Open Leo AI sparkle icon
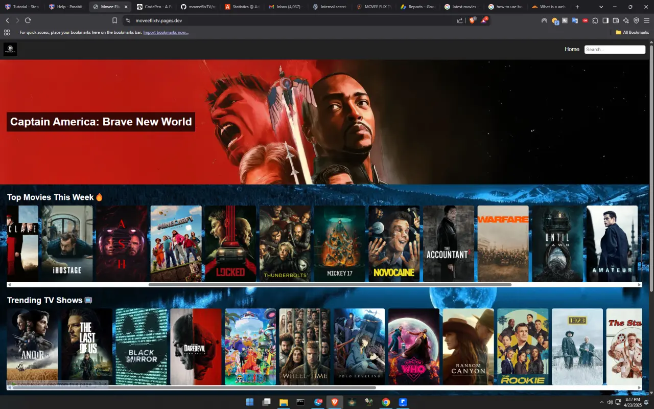 point(626,20)
